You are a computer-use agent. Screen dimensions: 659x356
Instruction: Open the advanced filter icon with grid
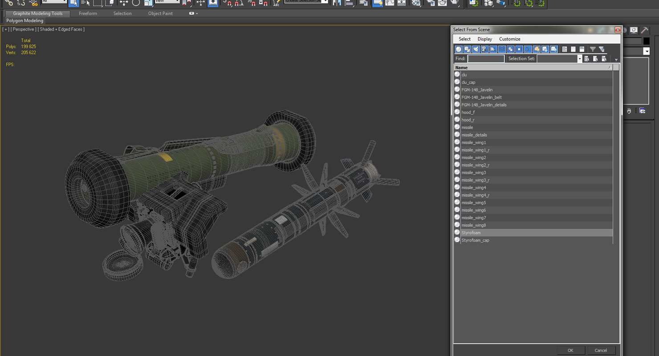pos(602,49)
